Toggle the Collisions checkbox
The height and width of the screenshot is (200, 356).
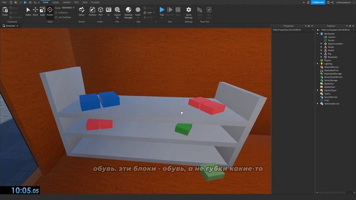coord(56,13)
